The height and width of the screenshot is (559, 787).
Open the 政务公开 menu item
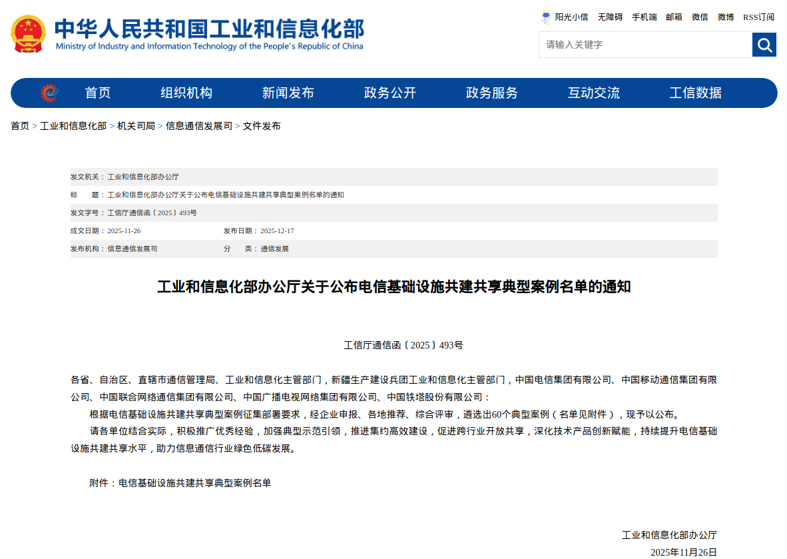click(x=390, y=93)
